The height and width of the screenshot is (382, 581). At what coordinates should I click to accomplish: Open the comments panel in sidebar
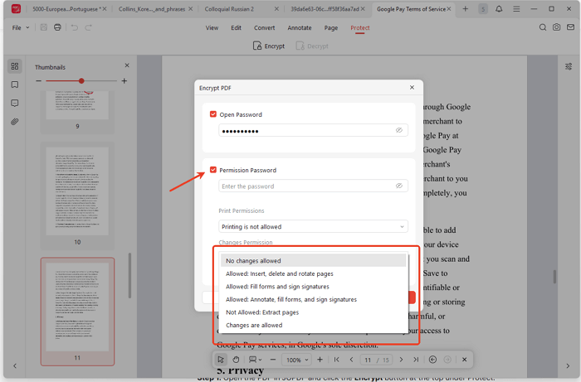15,104
